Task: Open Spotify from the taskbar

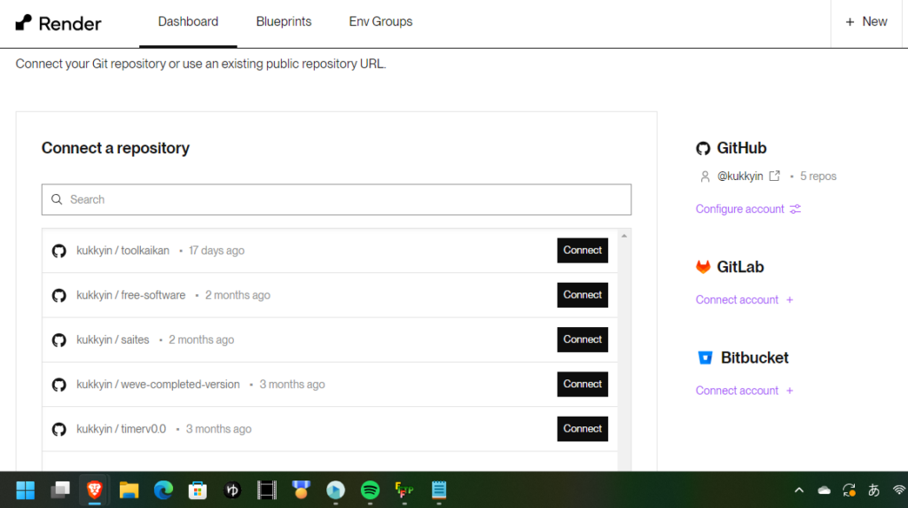Action: [370, 490]
